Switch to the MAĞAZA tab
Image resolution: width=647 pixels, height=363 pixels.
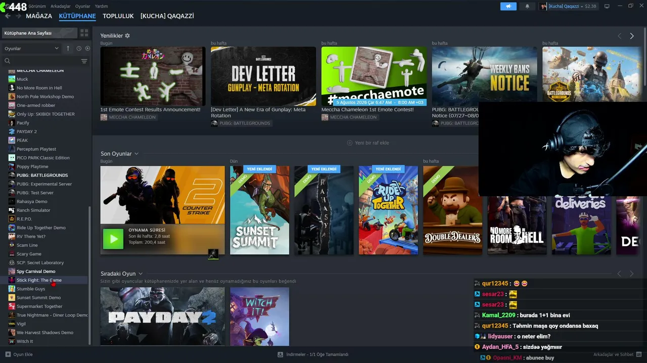[x=39, y=16]
